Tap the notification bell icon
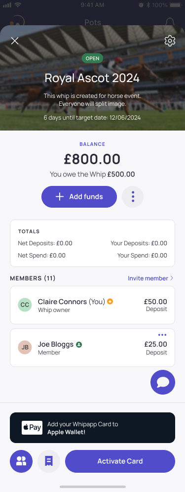Image resolution: width=185 pixels, height=492 pixels. click(x=170, y=22)
